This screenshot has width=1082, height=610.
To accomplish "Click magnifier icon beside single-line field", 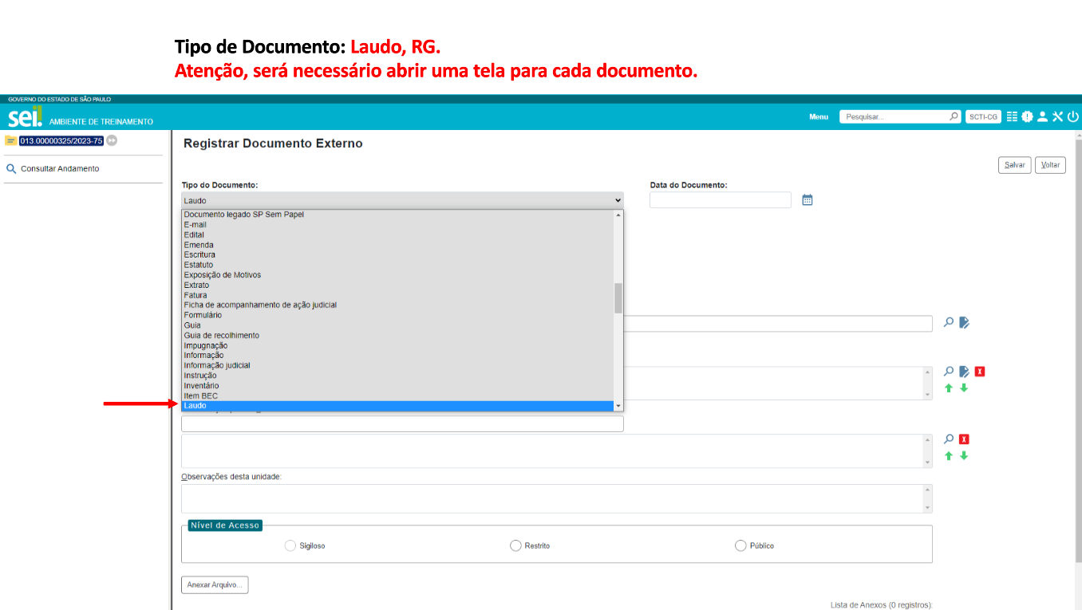I will click(x=949, y=322).
